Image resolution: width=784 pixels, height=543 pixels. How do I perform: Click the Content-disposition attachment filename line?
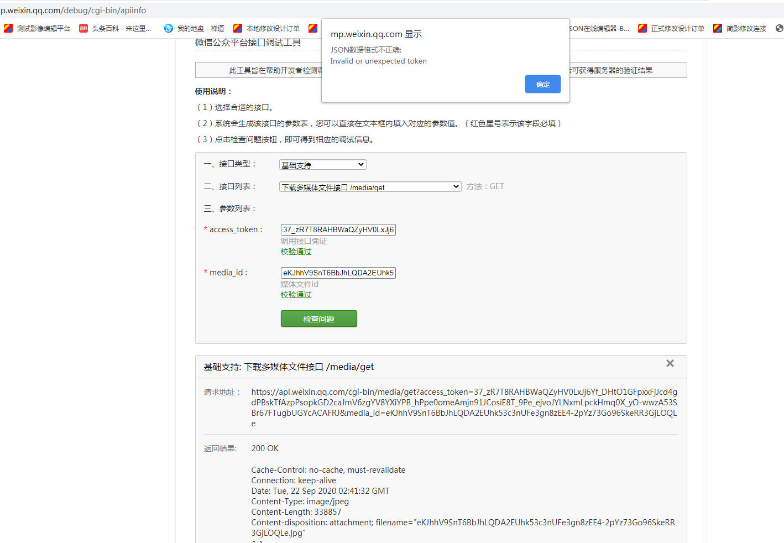tap(463, 528)
